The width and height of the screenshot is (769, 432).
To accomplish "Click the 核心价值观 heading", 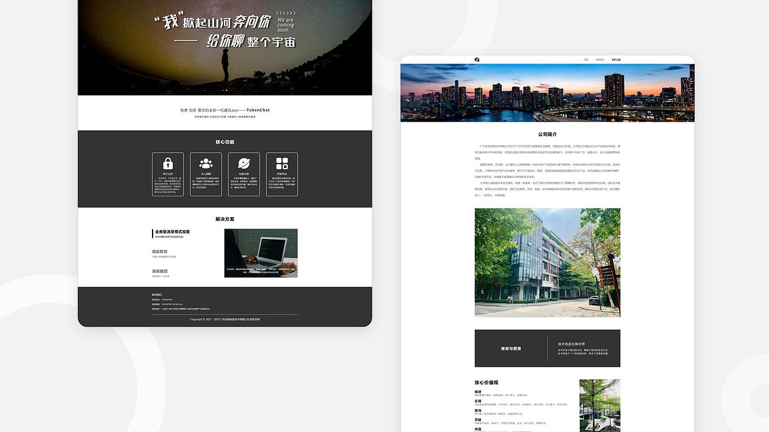I will (x=487, y=382).
